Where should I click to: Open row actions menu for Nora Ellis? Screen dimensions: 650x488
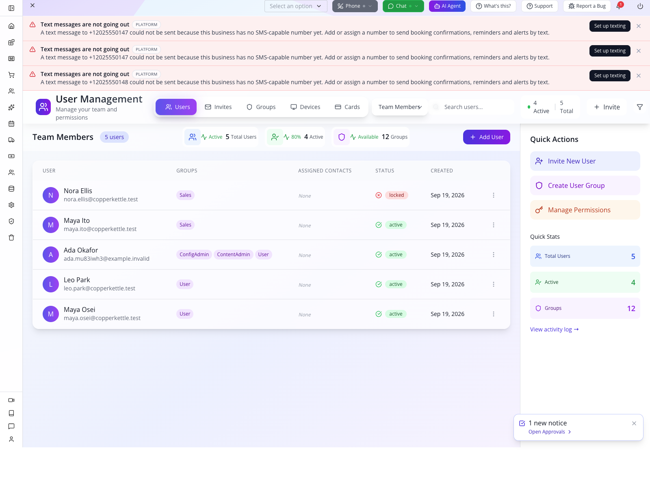(494, 195)
